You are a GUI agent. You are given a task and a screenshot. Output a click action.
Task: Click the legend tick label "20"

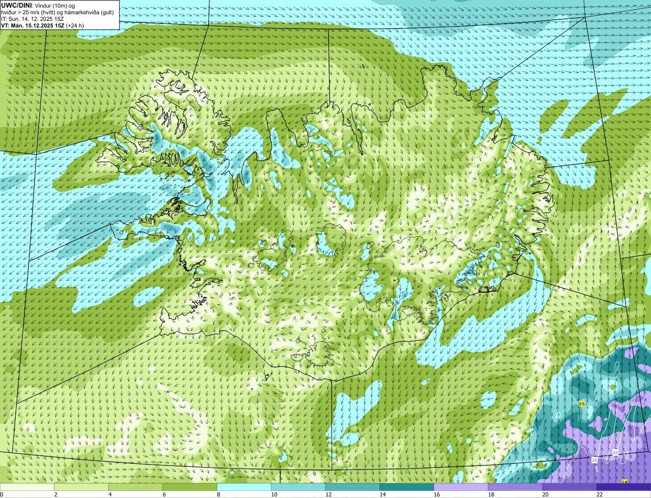tap(545, 494)
